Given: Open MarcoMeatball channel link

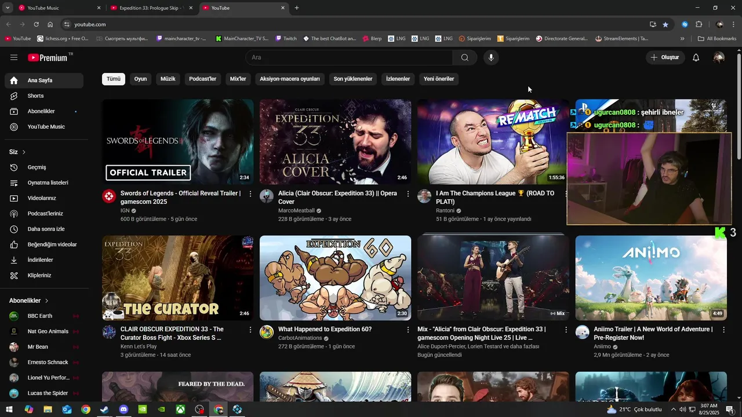Looking at the screenshot, I should click(296, 211).
